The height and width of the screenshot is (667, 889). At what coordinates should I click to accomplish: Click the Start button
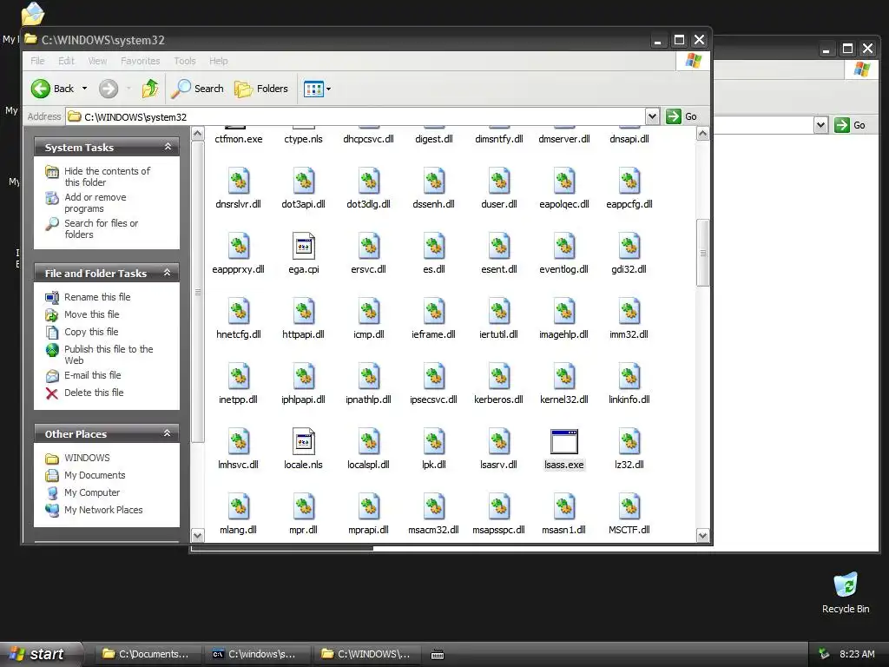(42, 654)
